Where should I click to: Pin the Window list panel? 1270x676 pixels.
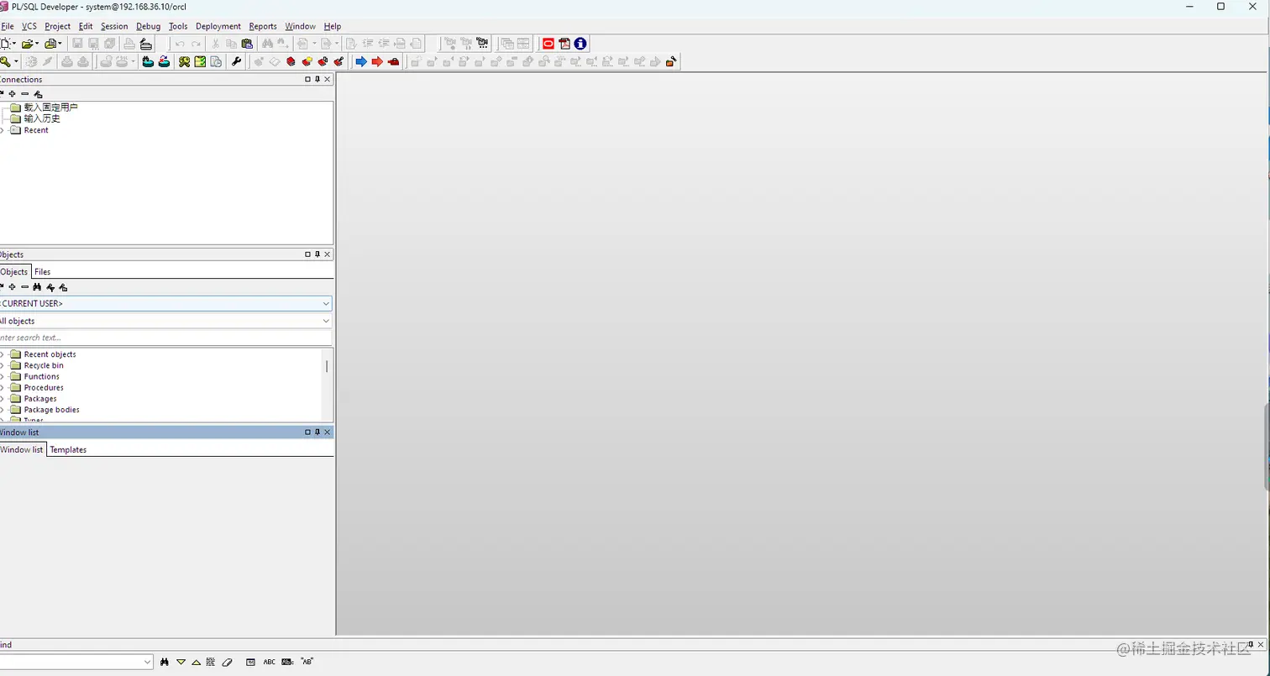point(317,432)
